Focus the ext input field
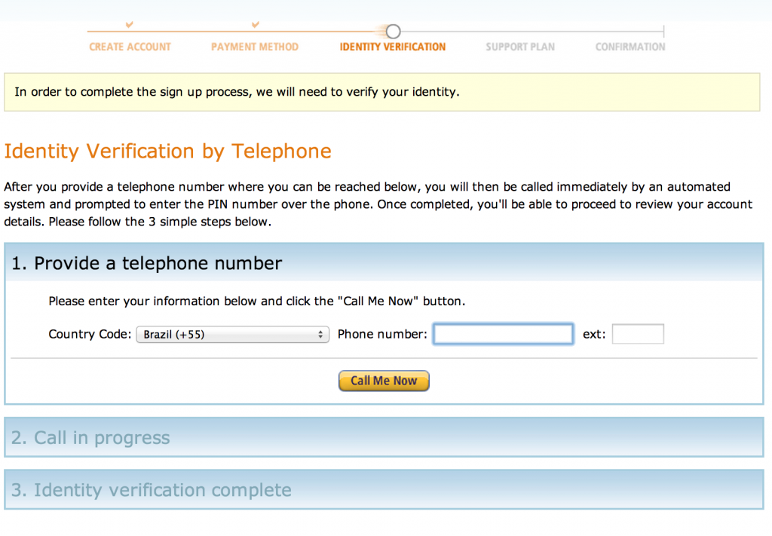 638,334
